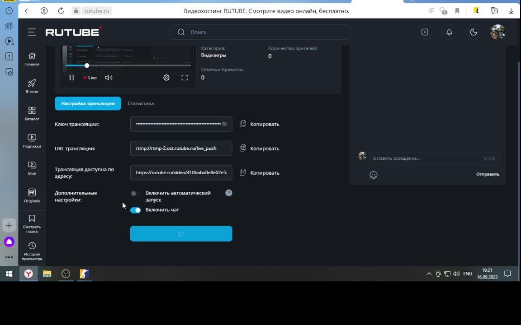
Task: Open the RUTUBE hamburger menu
Action: (x=32, y=32)
